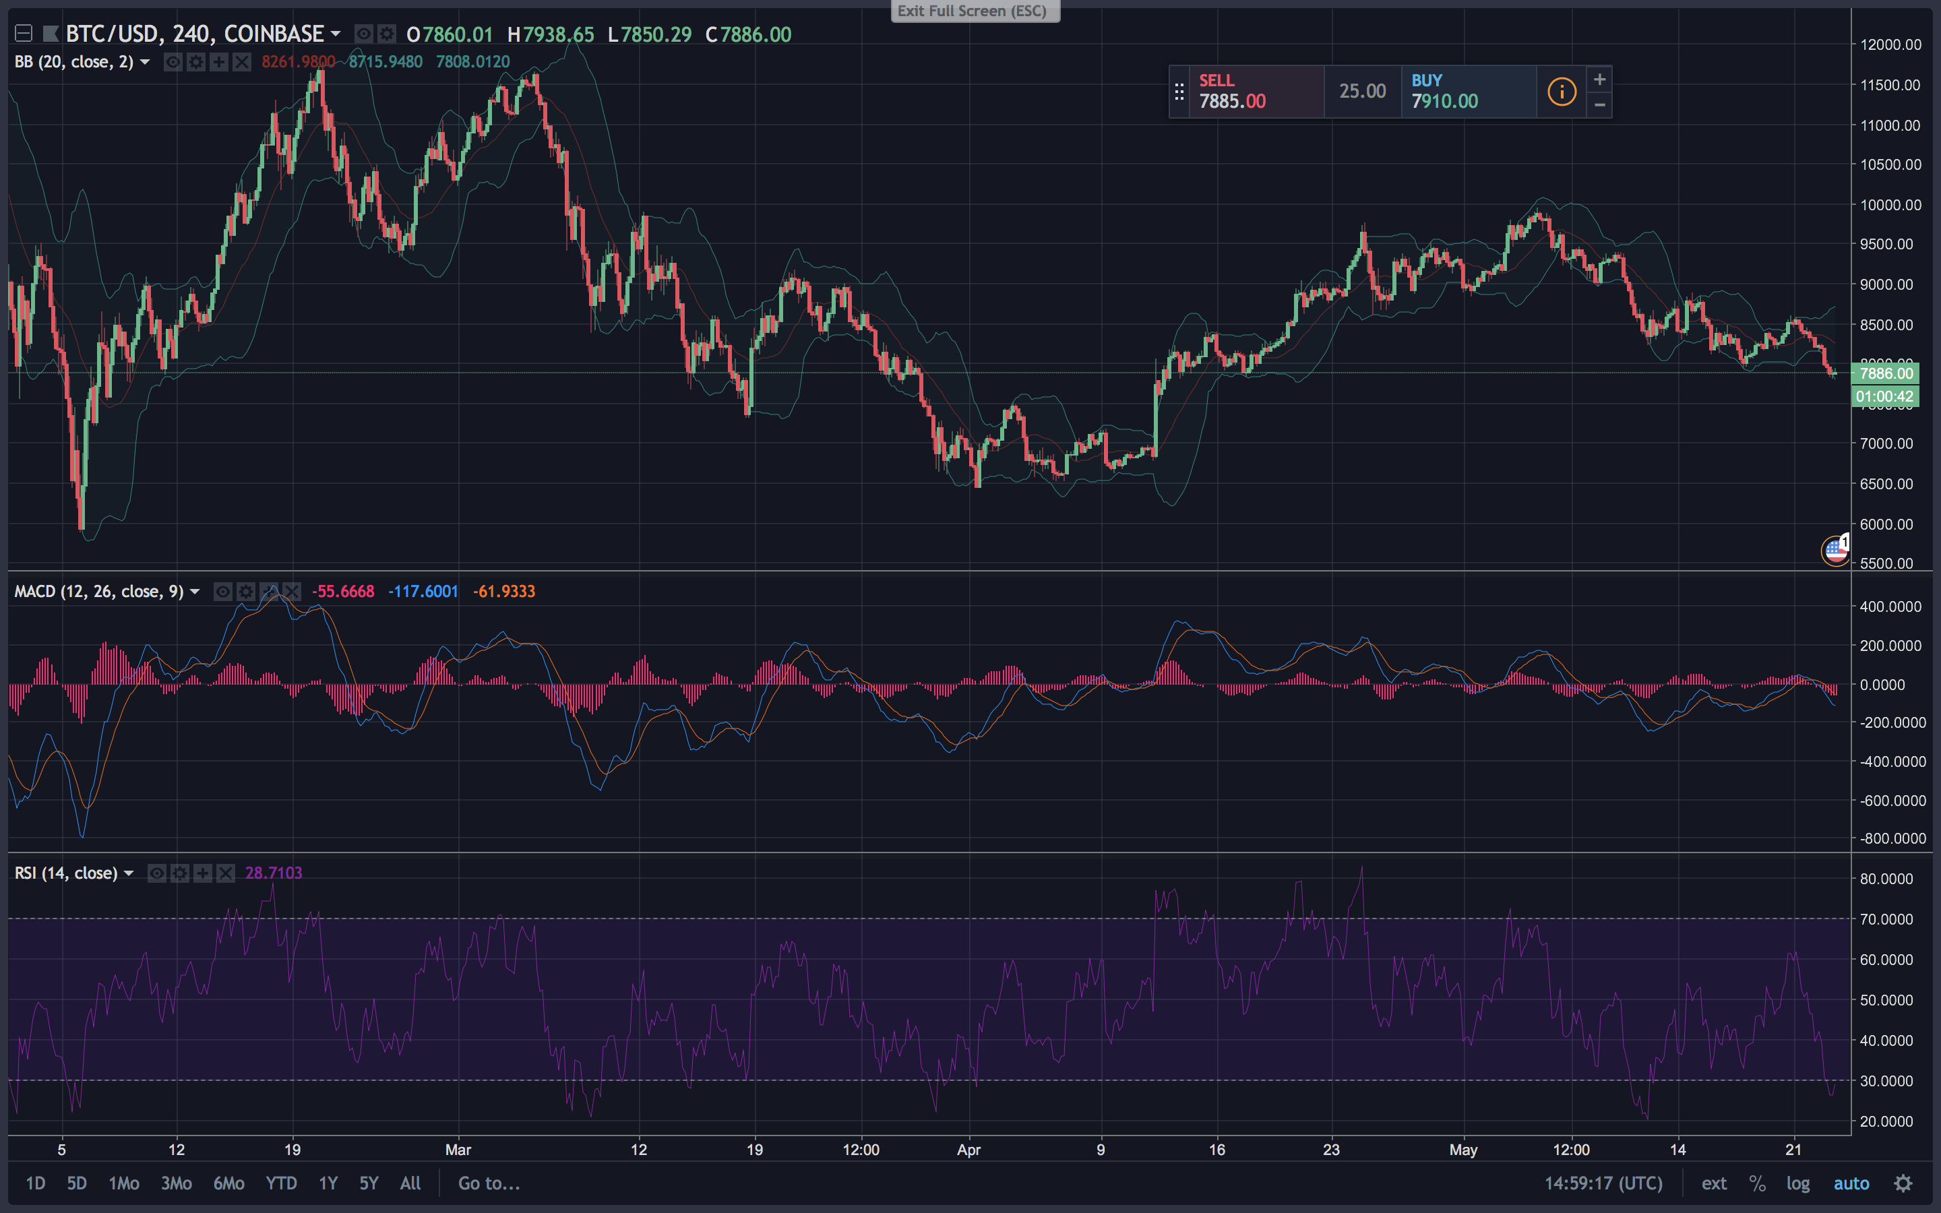Open the BTC/USD, 240, COINBASE symbol dropdown
The image size is (1941, 1213).
(x=336, y=34)
